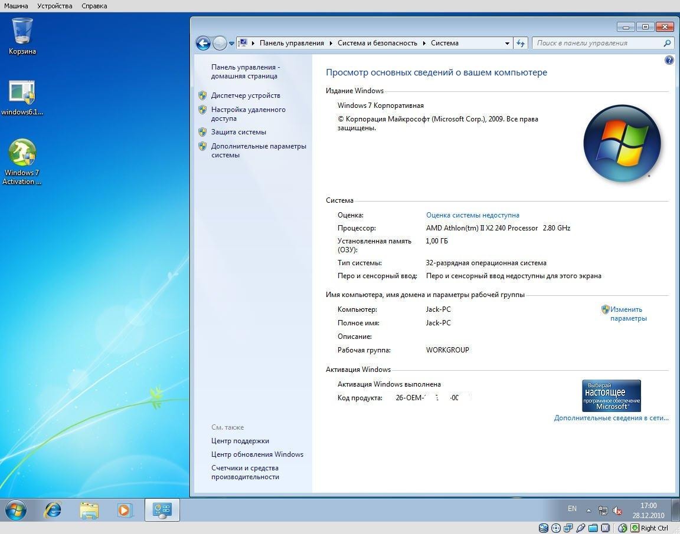Open Дополнительные сведения в сети link

(x=611, y=418)
